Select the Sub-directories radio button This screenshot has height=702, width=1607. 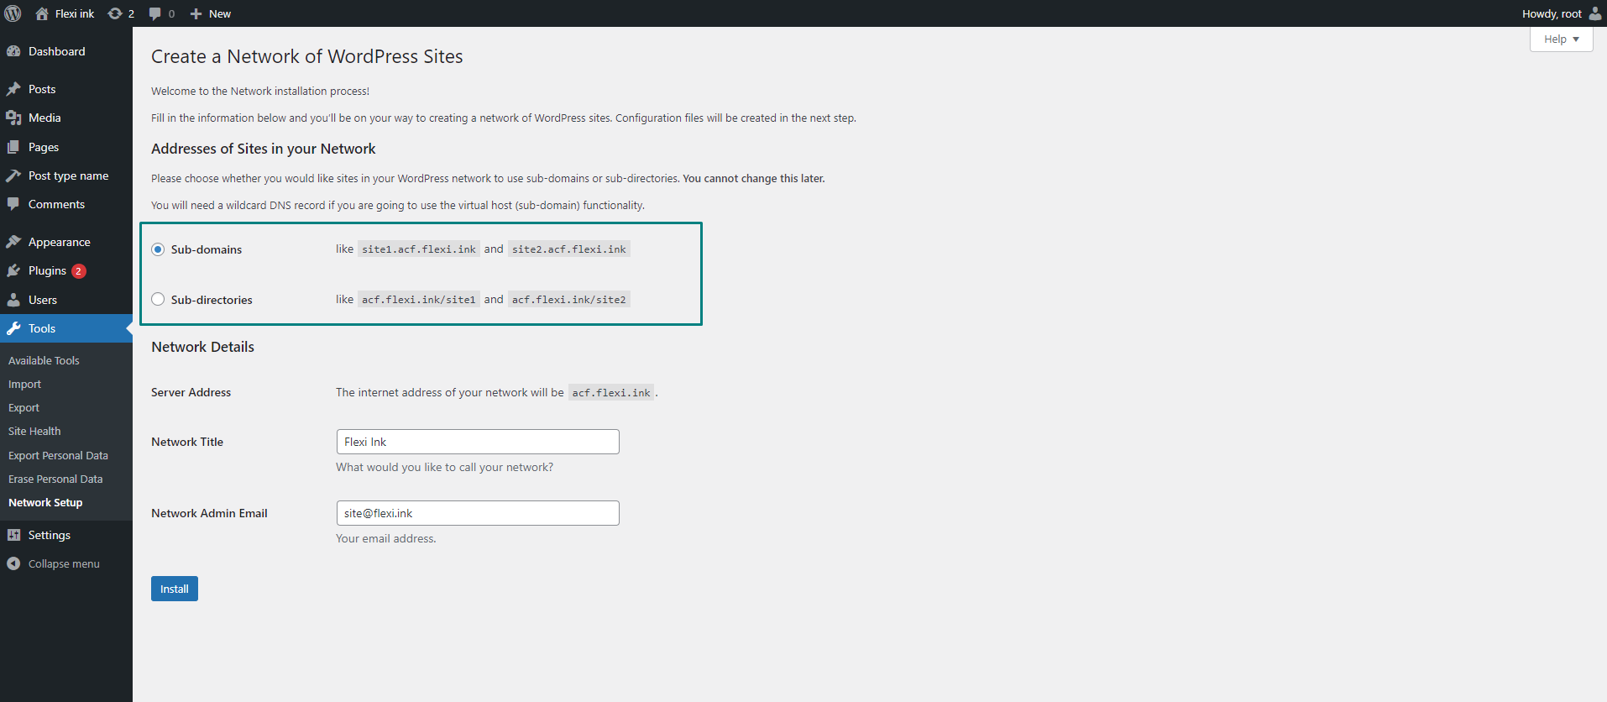[x=158, y=299]
